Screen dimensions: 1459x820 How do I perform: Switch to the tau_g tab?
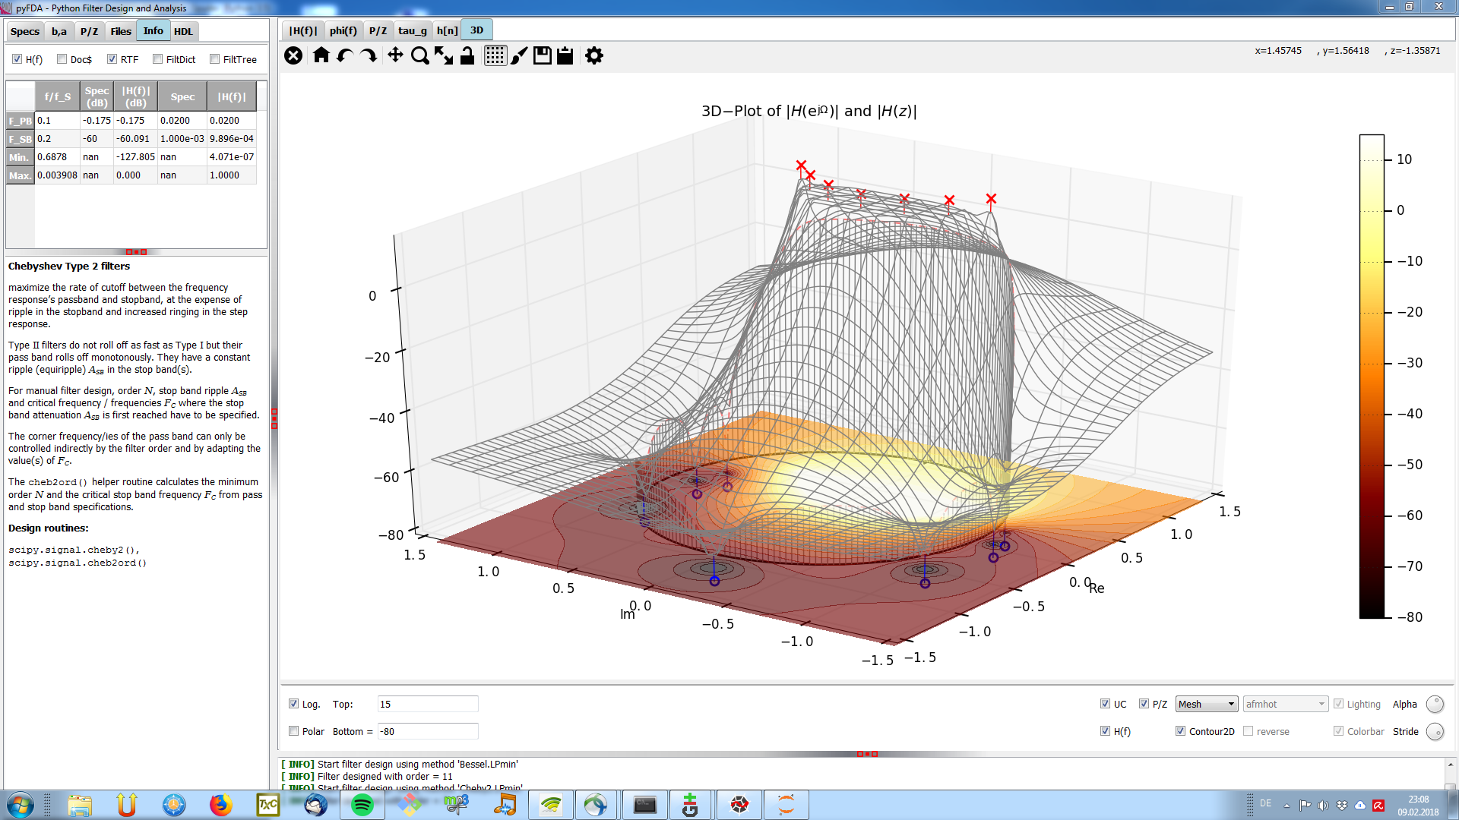(412, 30)
